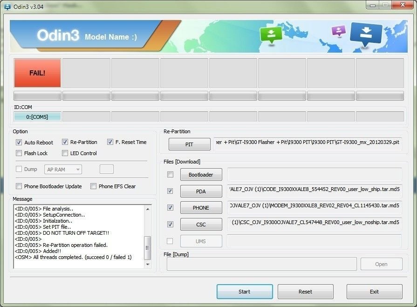The height and width of the screenshot is (307, 417).
Task: Click the PDA file path field
Action: [314, 191]
